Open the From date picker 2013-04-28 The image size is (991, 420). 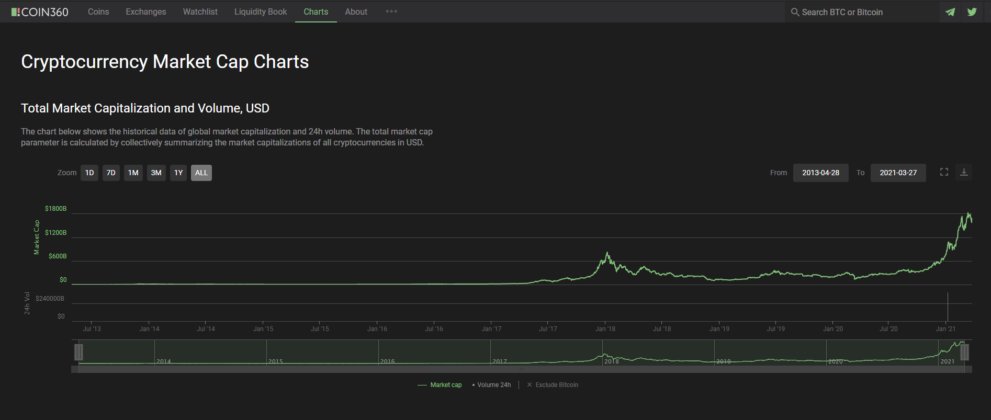pyautogui.click(x=820, y=173)
